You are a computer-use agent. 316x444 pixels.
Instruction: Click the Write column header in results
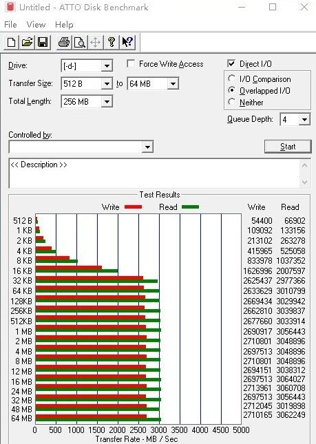pos(256,207)
